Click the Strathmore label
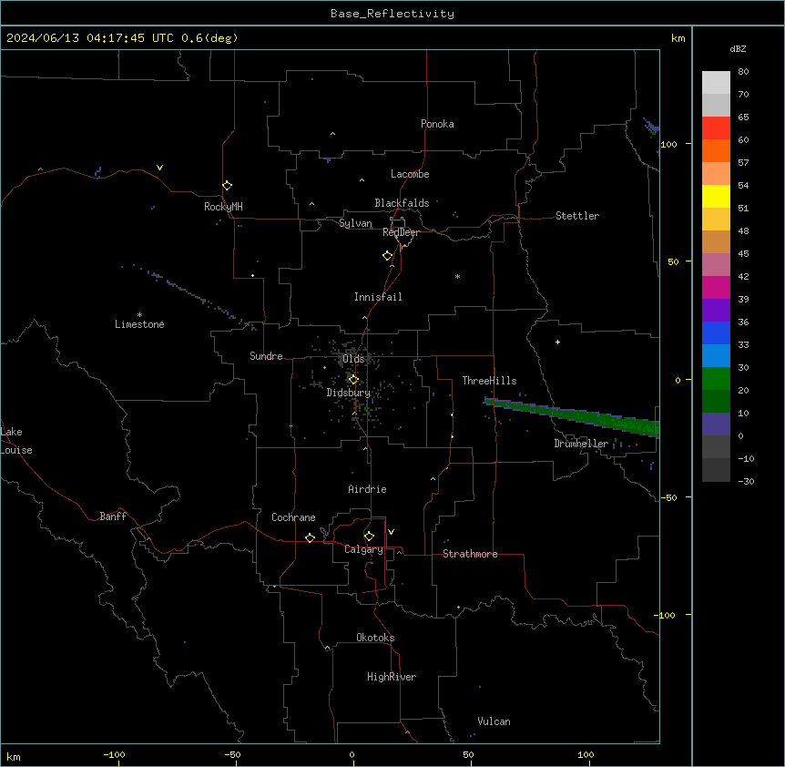The height and width of the screenshot is (767, 785). pos(470,554)
